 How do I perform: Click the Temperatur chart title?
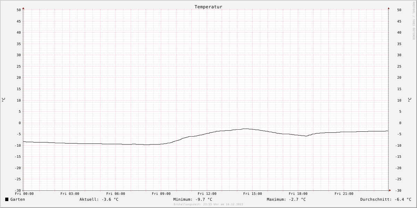pos(208,7)
